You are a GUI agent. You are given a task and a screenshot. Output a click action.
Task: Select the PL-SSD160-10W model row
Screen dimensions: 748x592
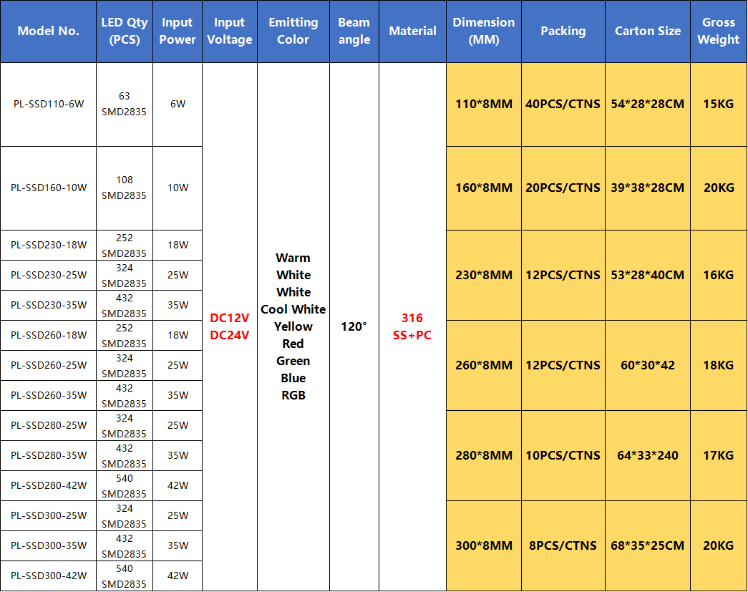[x=48, y=188]
